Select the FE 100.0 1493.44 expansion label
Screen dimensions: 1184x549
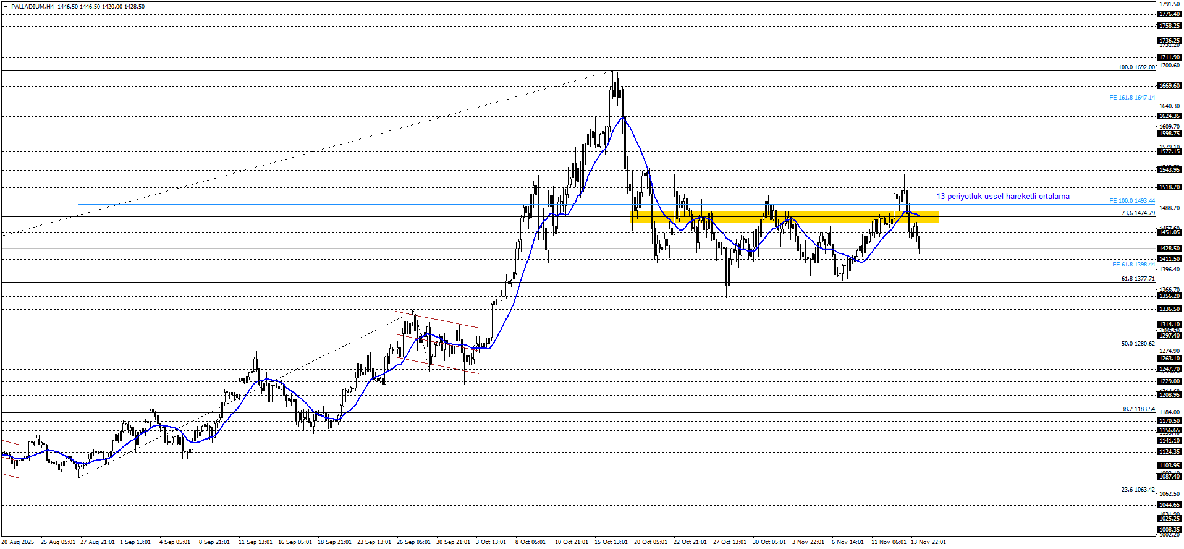point(1131,201)
